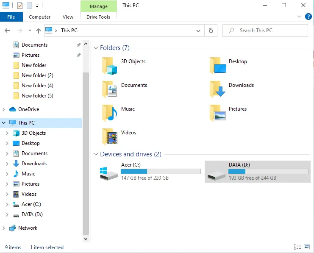Open the Drive Tools tab
The width and height of the screenshot is (314, 253).
pyautogui.click(x=98, y=17)
